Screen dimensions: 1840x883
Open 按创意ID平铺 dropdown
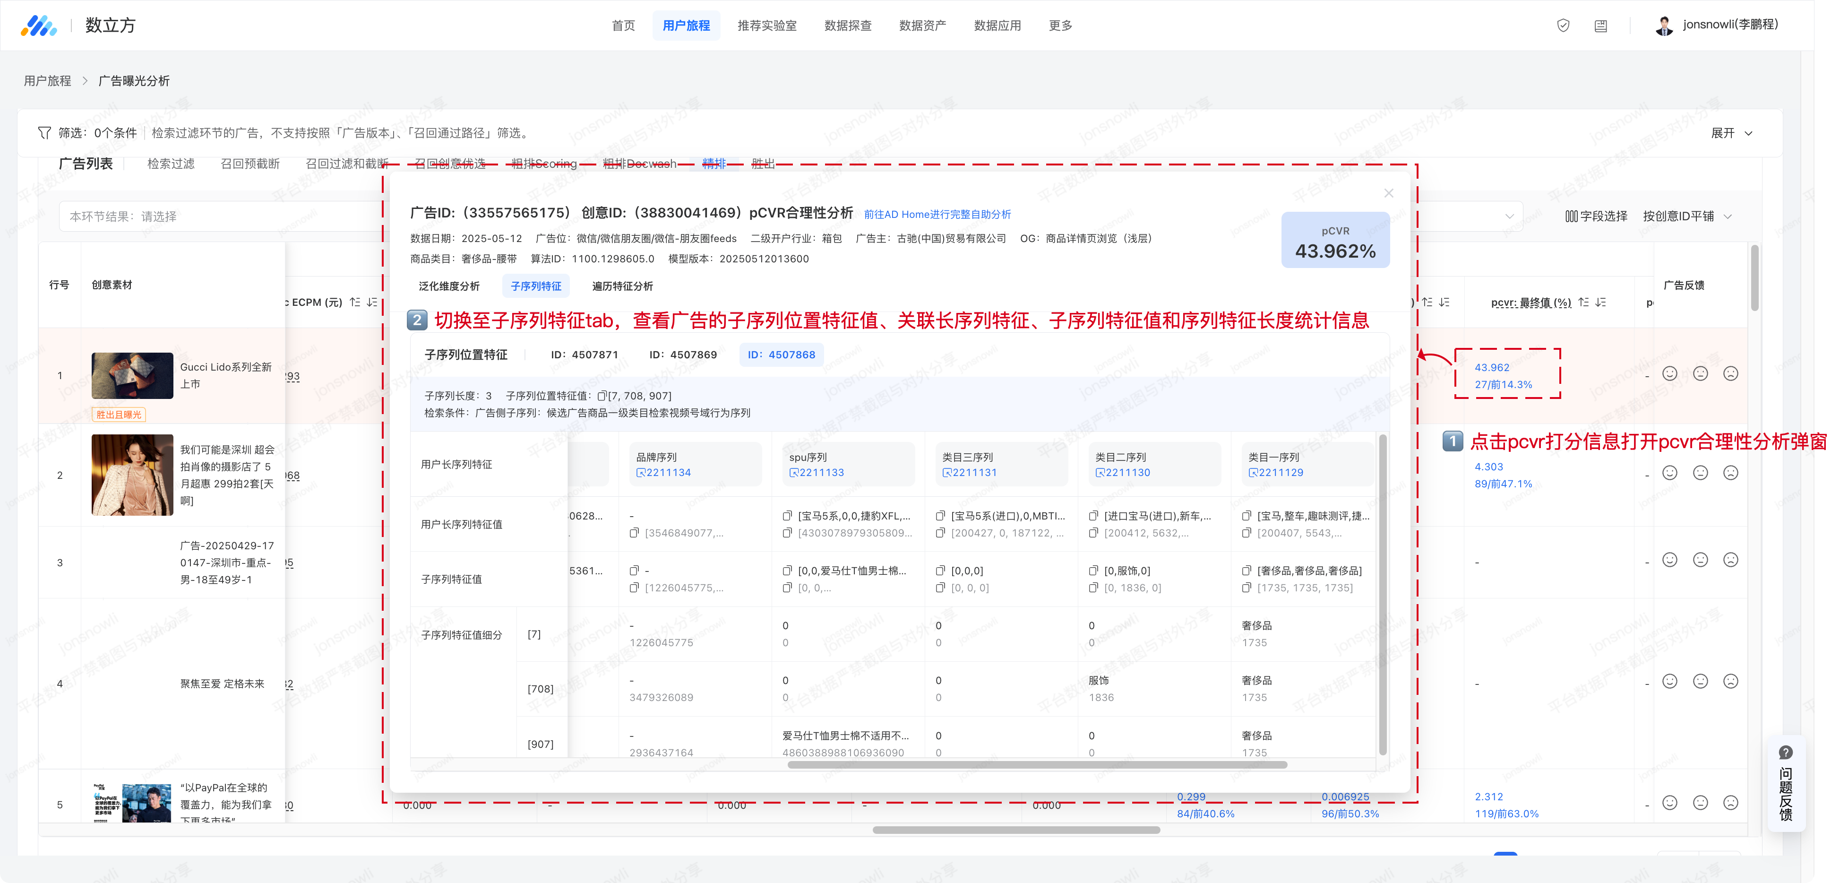coord(1686,216)
